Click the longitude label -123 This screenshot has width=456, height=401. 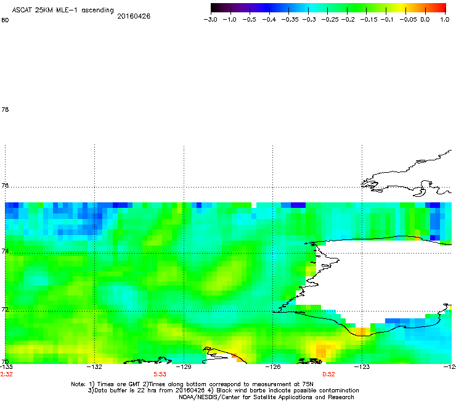click(362, 367)
